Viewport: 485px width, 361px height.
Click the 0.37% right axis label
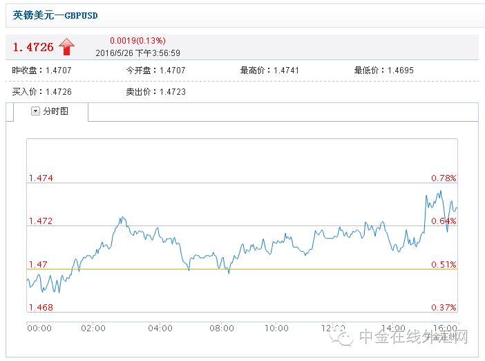444,308
